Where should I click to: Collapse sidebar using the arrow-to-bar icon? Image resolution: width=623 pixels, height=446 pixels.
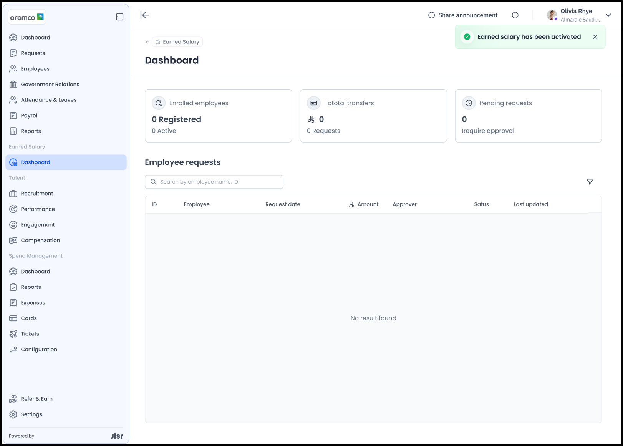click(x=145, y=15)
